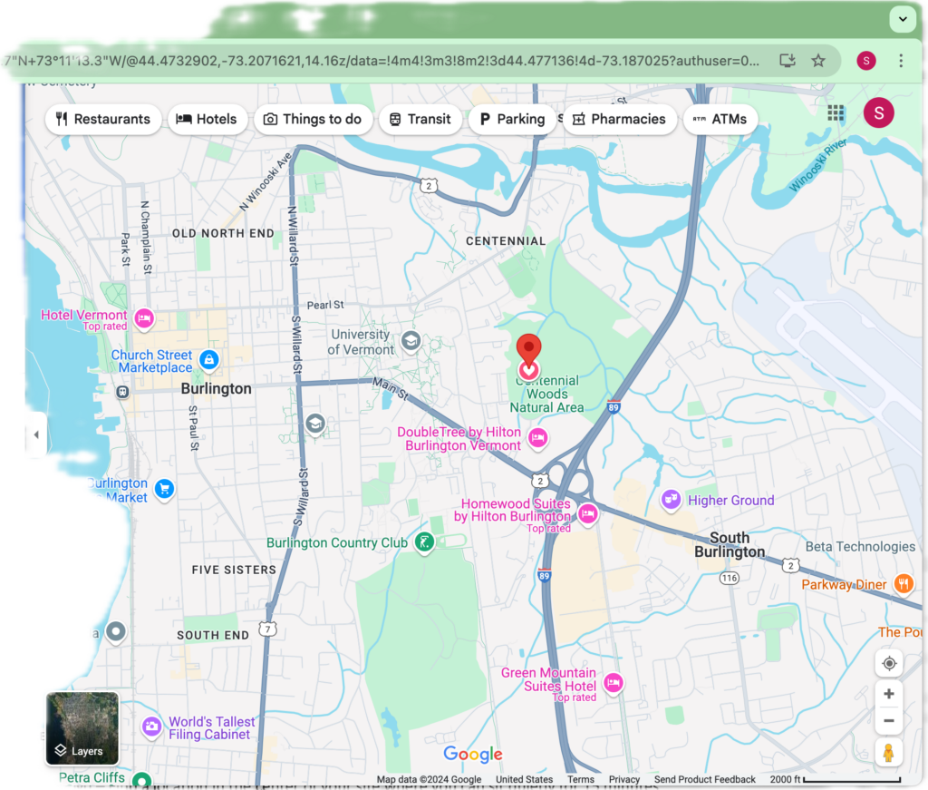Expand the collapsed side panel arrow

(36, 434)
